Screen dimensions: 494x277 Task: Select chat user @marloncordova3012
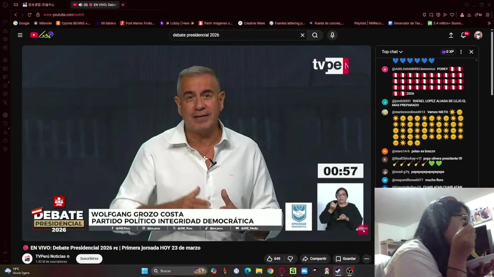click(408, 112)
